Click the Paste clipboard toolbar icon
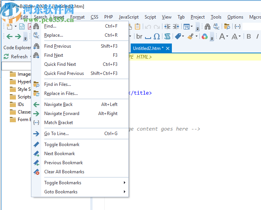 coord(137,26)
